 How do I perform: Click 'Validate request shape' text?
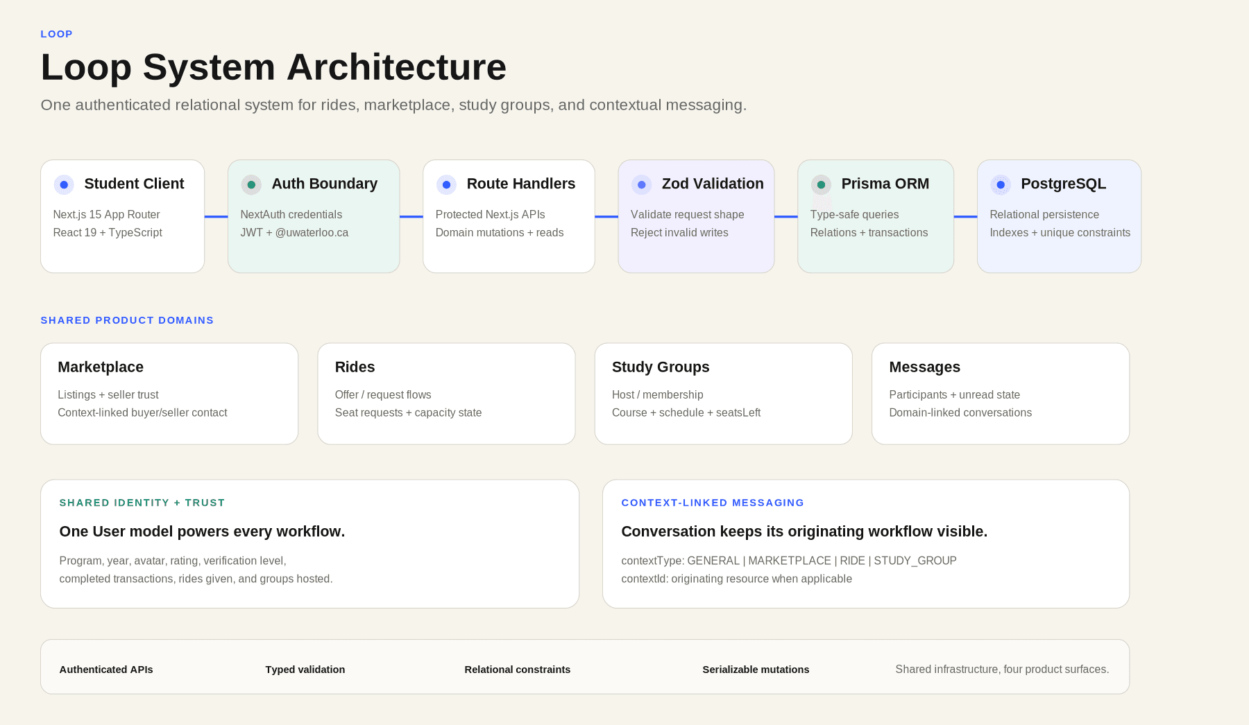tap(688, 215)
